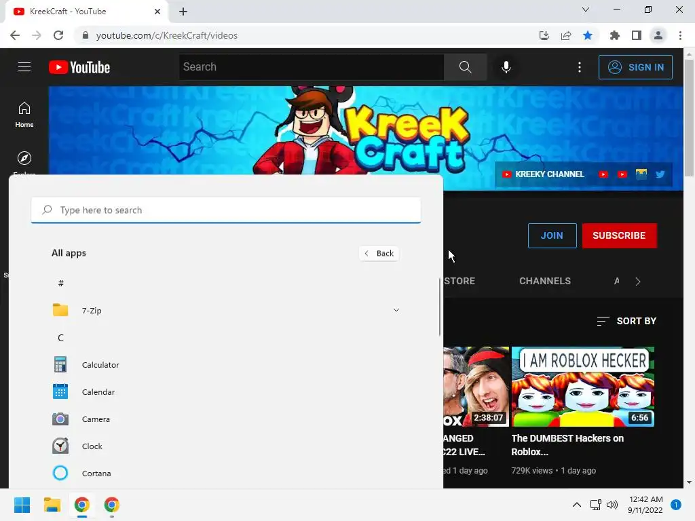Viewport: 695px width, 521px height.
Task: Select the KreekCraft - YouTube browser tab
Action: 86,12
